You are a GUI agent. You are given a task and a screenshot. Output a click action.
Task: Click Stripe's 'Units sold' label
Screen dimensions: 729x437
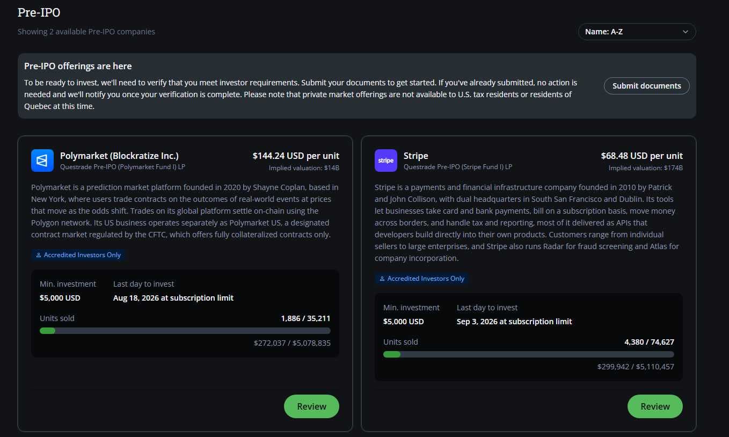coord(400,342)
